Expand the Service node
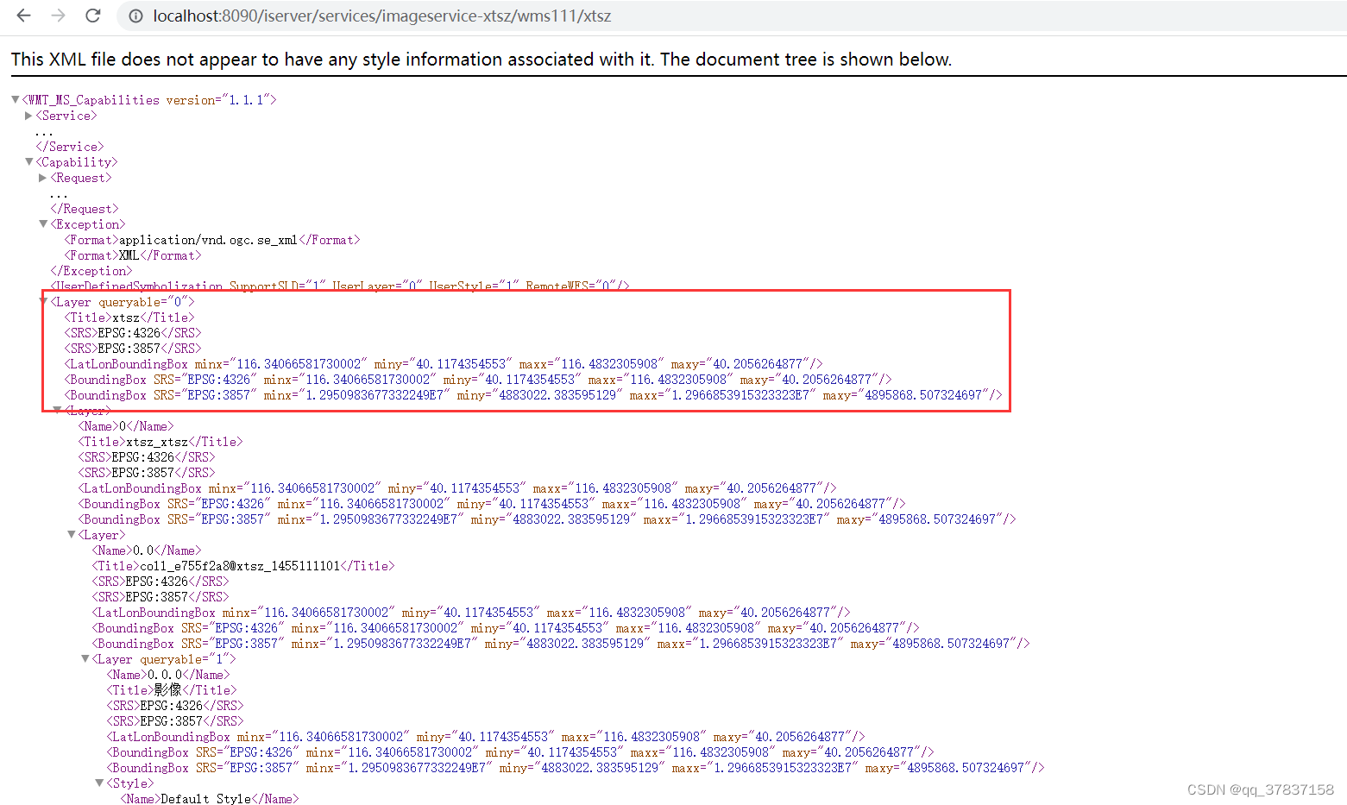The width and height of the screenshot is (1347, 805). tap(28, 116)
